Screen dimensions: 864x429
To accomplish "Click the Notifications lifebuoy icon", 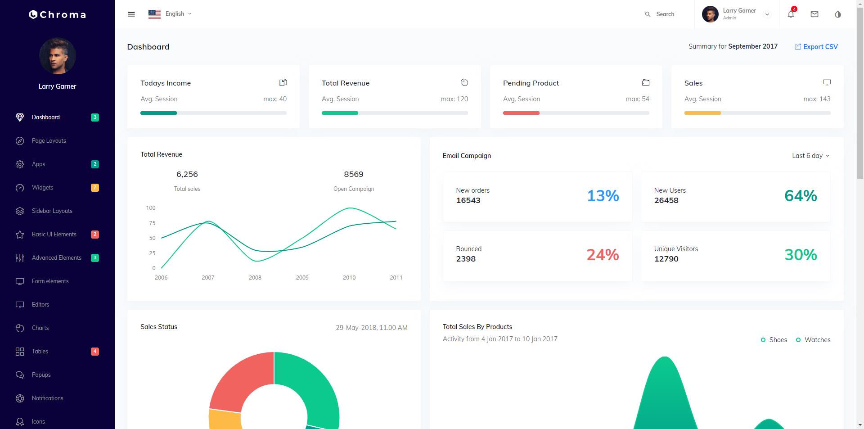I will coord(20,398).
